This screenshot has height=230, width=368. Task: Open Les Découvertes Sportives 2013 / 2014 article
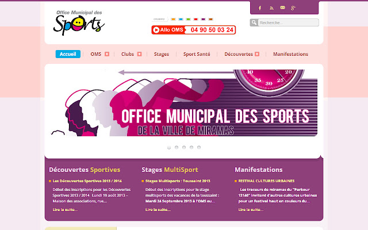(87, 181)
